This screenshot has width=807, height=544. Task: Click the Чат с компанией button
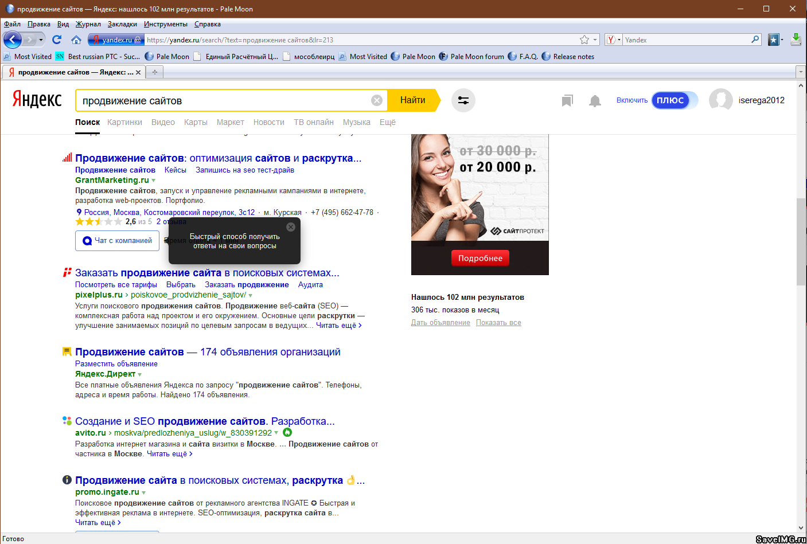click(x=118, y=241)
